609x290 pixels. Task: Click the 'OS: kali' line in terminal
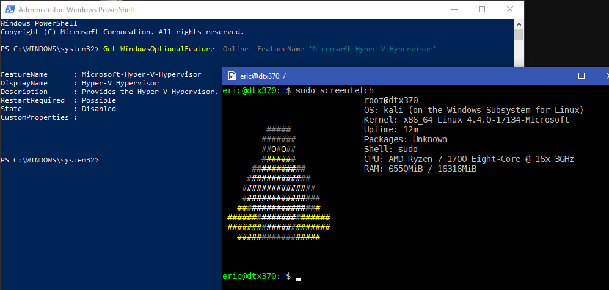click(x=474, y=110)
